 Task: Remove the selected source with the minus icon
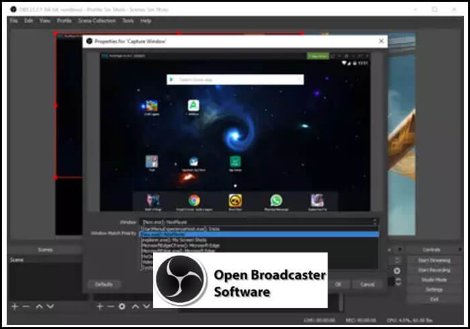tap(111, 306)
